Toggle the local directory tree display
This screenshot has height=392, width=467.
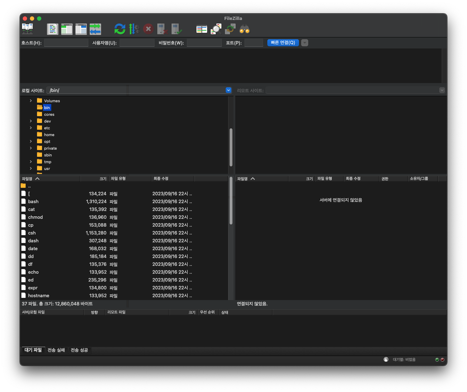click(x=67, y=29)
